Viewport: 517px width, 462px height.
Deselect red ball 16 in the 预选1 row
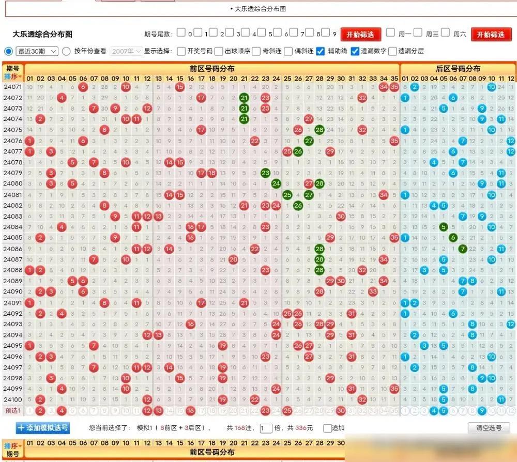pos(190,411)
